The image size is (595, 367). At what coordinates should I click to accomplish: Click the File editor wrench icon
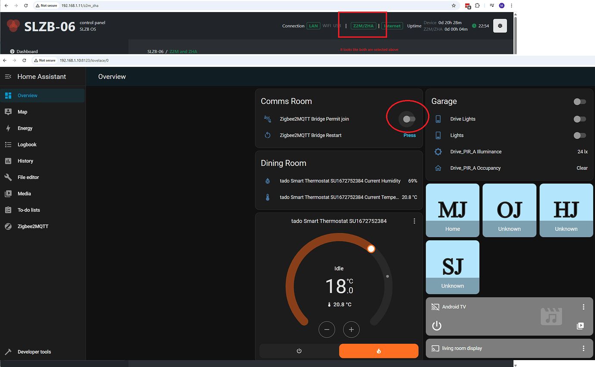[x=8, y=177]
